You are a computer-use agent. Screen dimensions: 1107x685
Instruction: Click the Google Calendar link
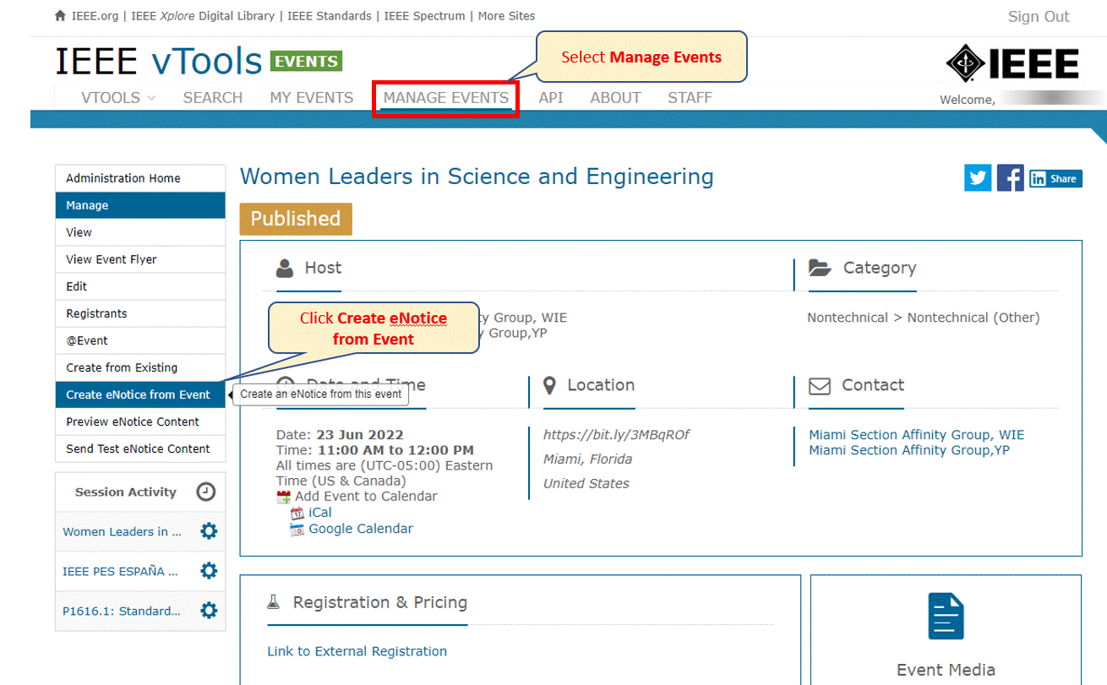(x=361, y=529)
